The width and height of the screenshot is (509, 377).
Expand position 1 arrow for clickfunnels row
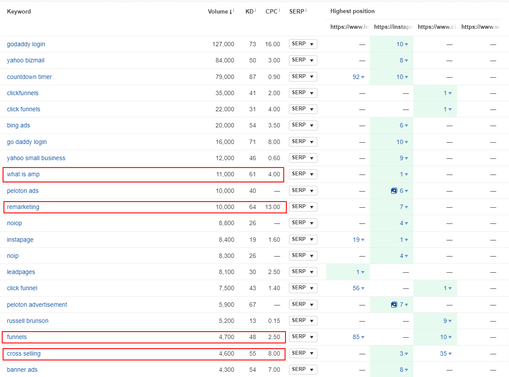[450, 93]
